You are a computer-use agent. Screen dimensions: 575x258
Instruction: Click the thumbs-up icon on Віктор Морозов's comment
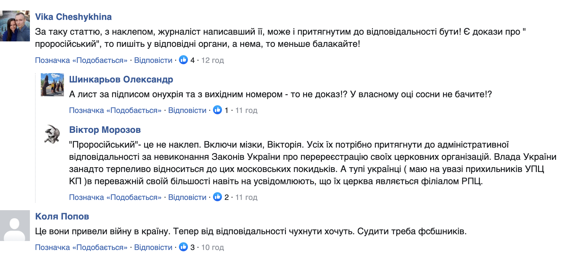click(218, 197)
